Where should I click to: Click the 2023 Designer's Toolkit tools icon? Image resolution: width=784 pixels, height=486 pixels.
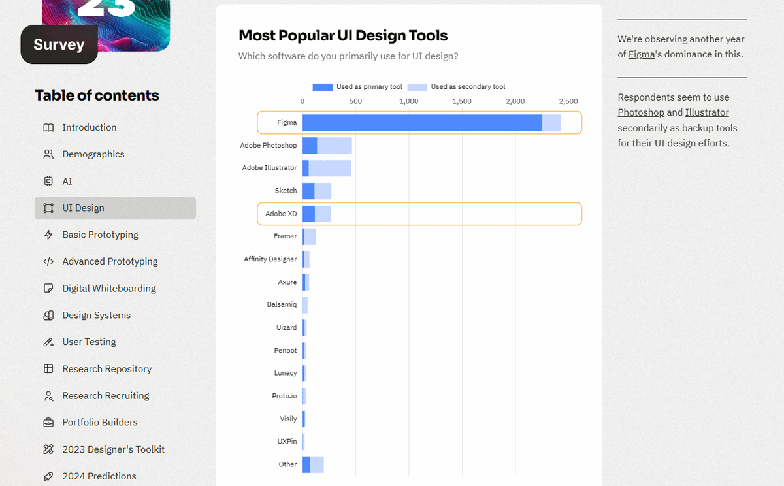[48, 449]
